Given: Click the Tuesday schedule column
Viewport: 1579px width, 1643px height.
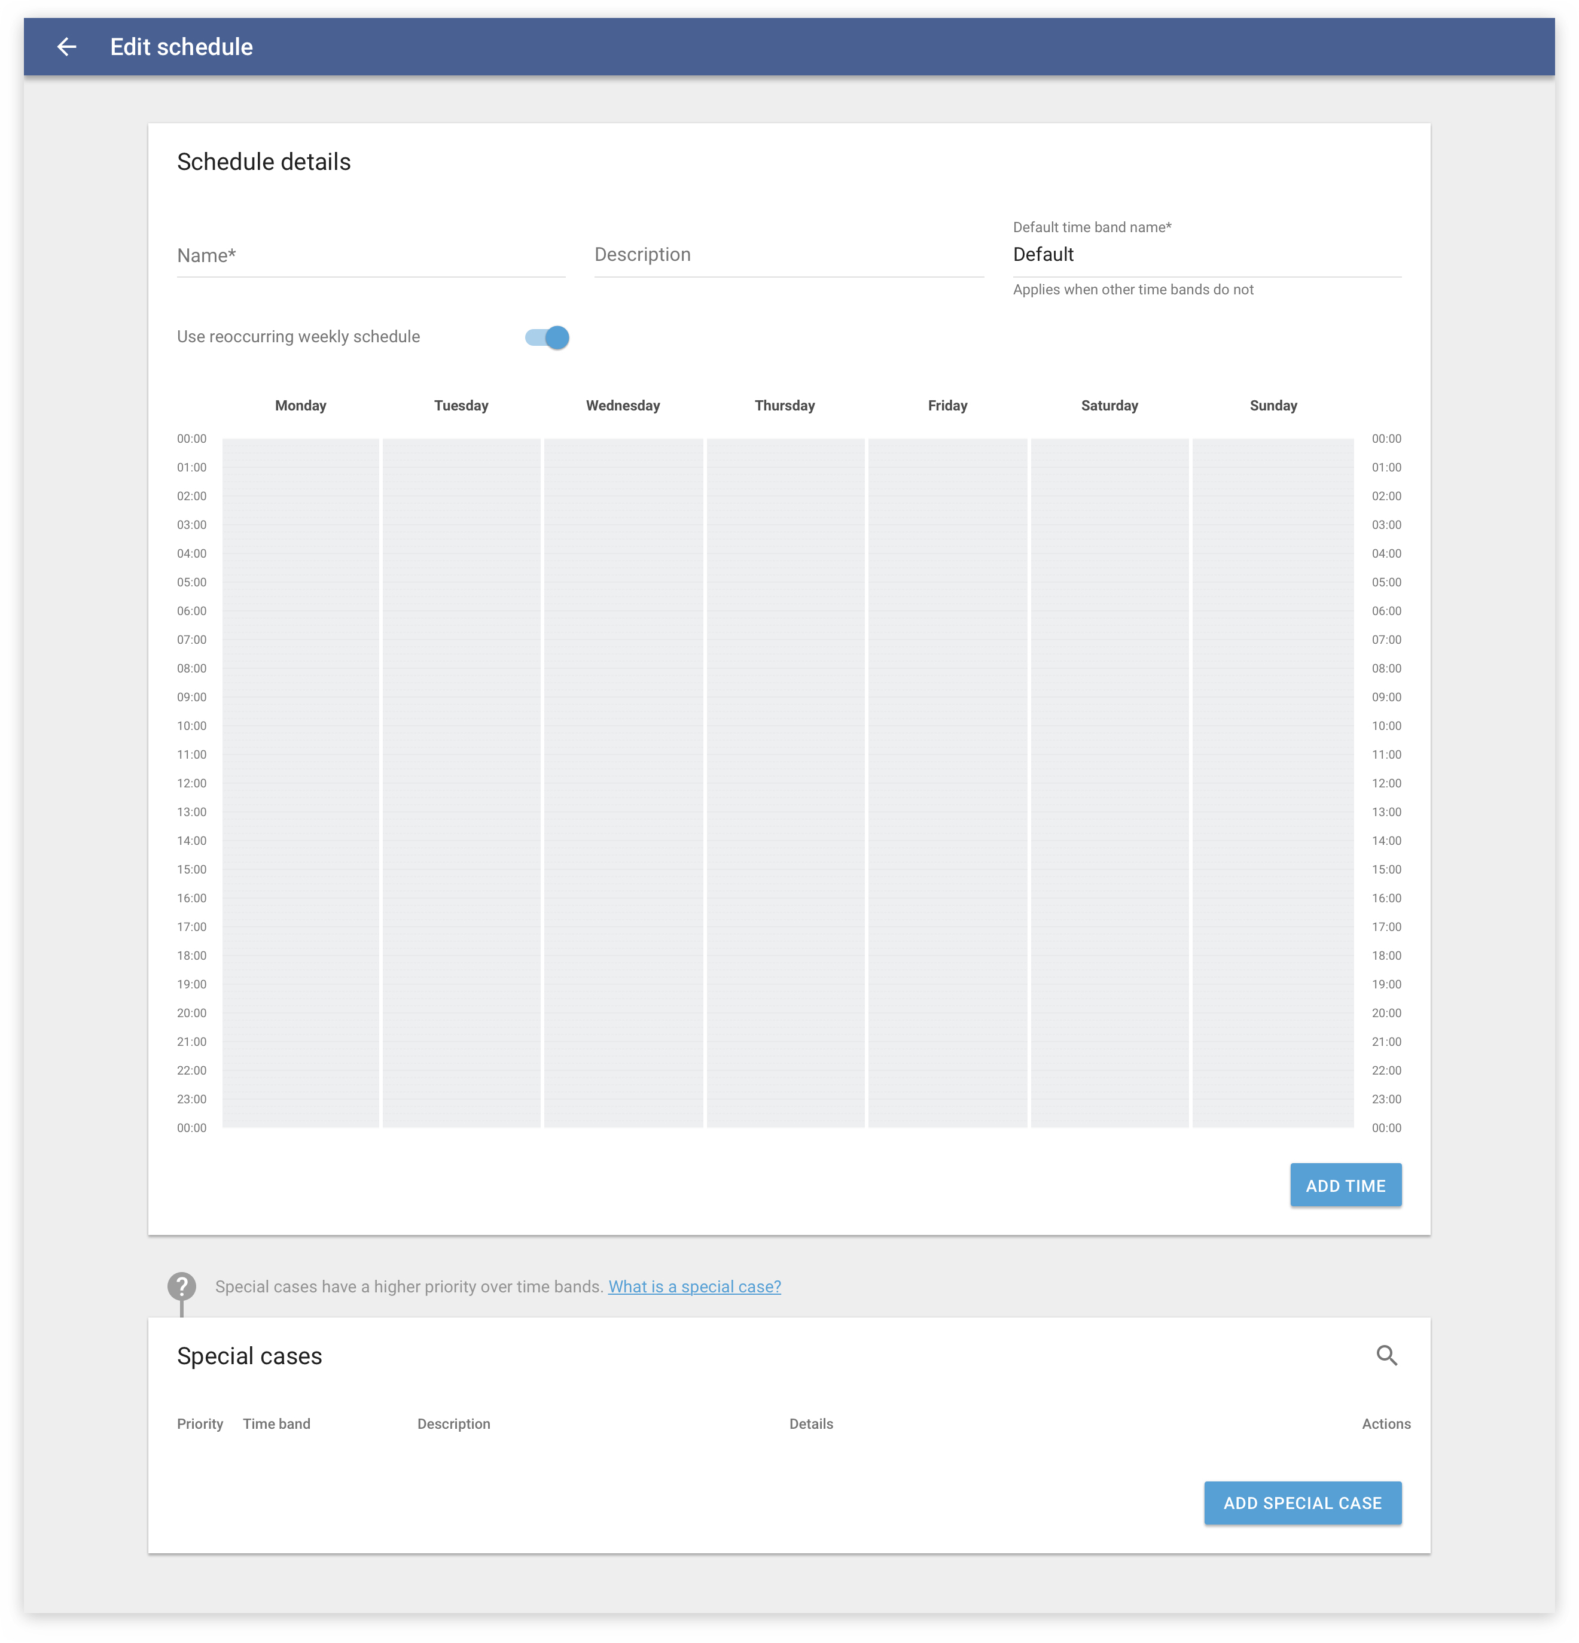Looking at the screenshot, I should [x=462, y=783].
